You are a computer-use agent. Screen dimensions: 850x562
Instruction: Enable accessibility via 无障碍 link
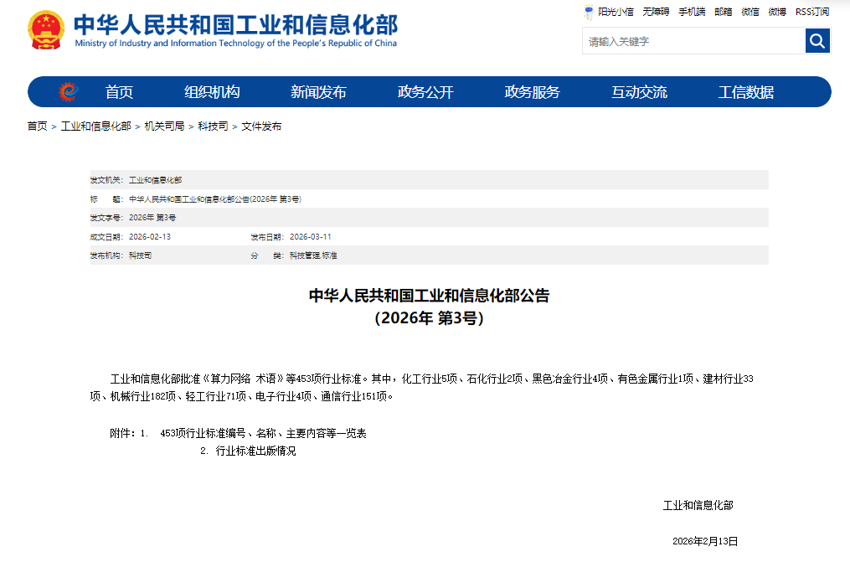point(655,12)
